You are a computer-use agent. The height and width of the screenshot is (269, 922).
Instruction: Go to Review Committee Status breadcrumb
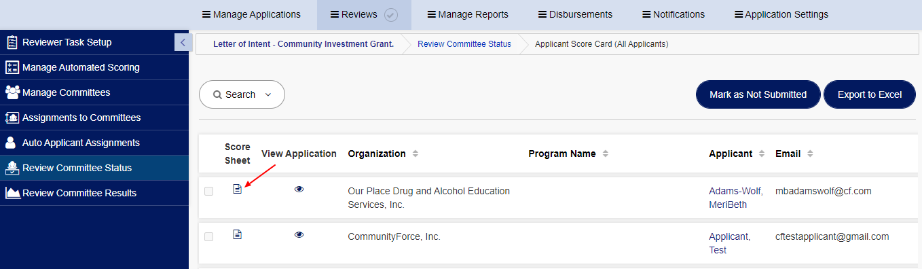pos(464,44)
